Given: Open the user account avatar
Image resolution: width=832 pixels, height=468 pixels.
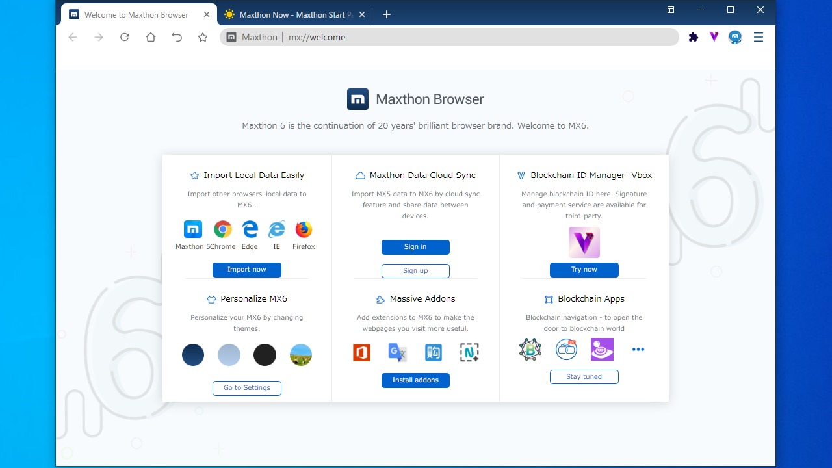Looking at the screenshot, I should [x=735, y=38].
